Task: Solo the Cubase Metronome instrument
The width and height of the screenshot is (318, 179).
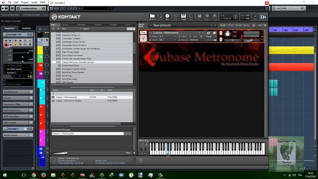Action: point(221,33)
